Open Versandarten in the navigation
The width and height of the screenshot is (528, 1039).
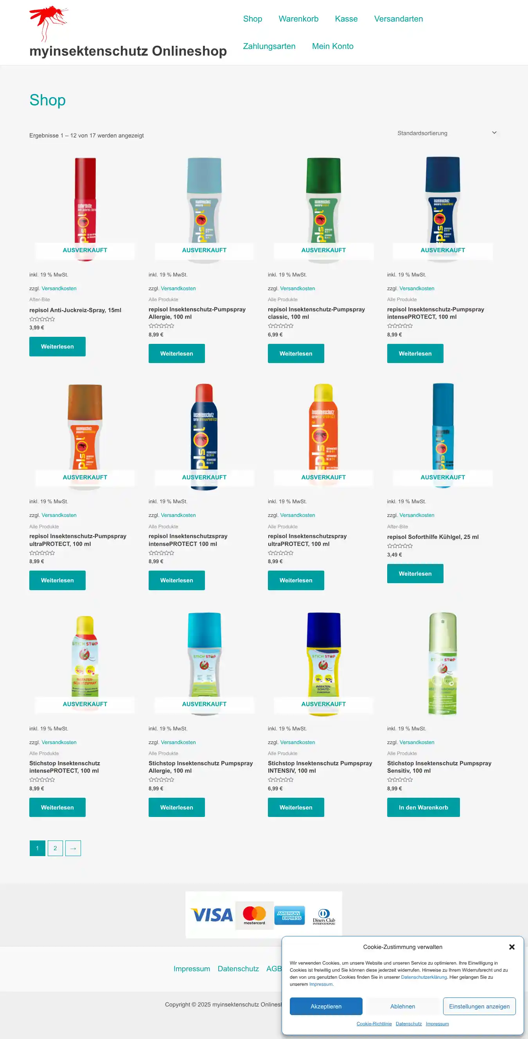[398, 19]
